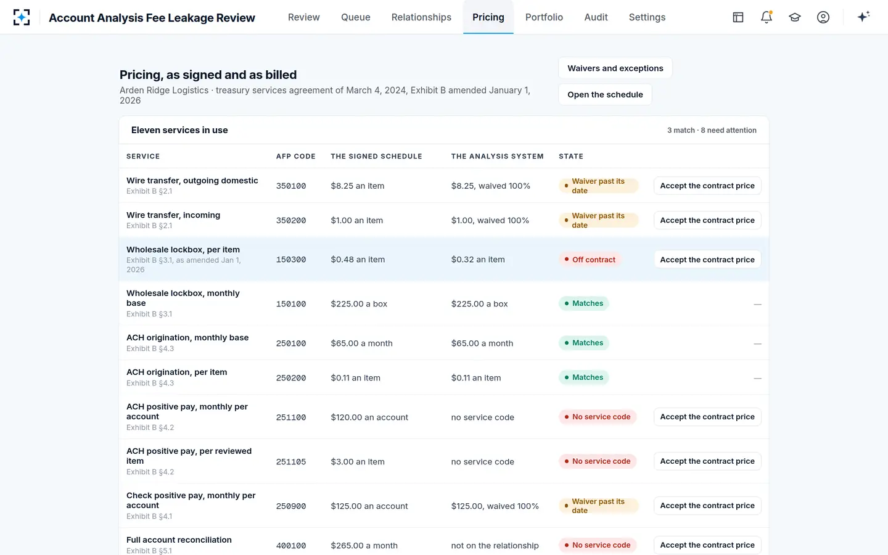Accept contract price for ACH positive pay reviewed item

coord(707,461)
